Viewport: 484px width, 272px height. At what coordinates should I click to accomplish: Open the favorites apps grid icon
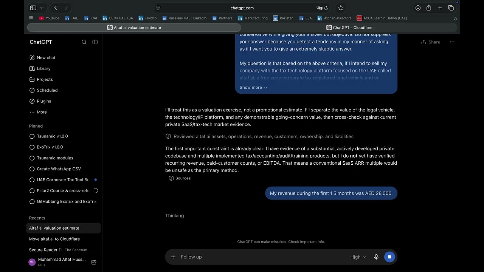point(31,18)
